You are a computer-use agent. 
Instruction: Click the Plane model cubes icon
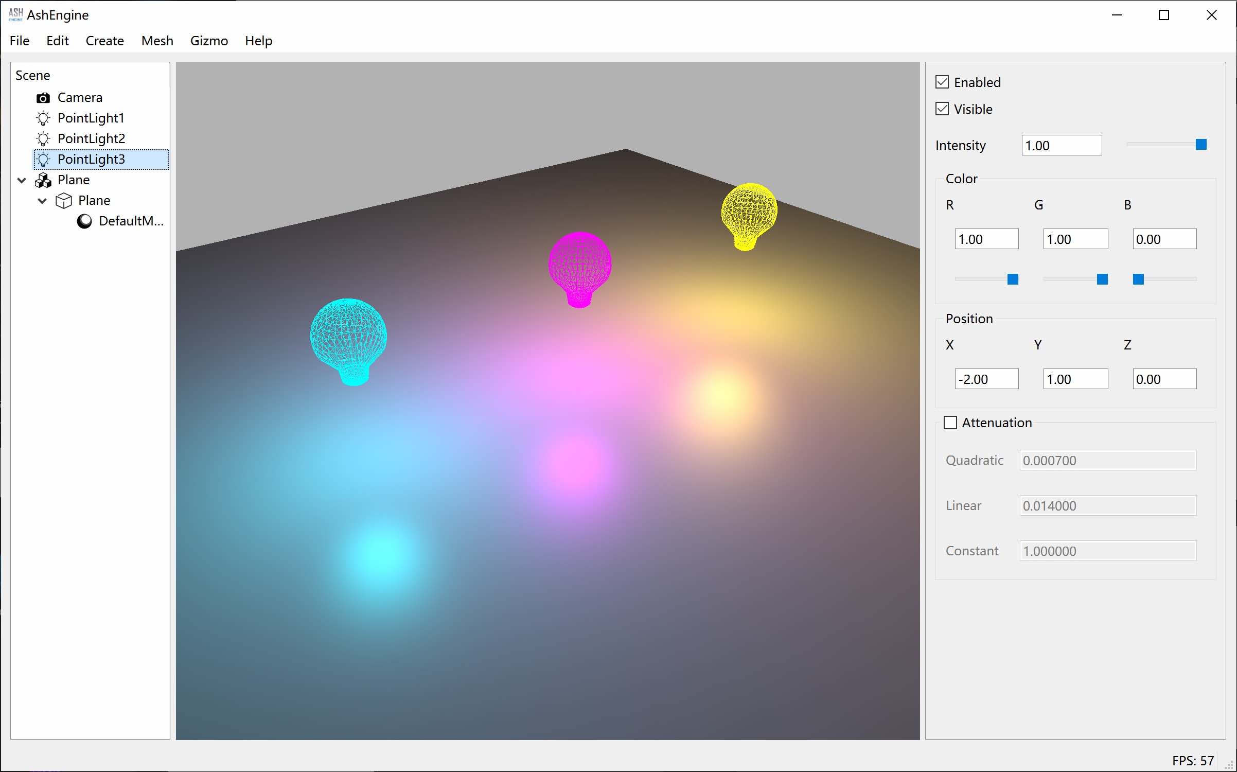click(43, 180)
